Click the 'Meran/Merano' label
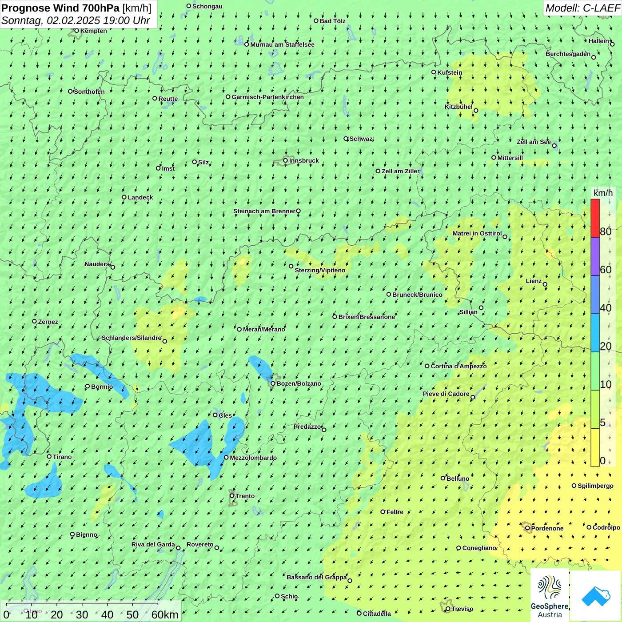The image size is (622, 622). (264, 329)
